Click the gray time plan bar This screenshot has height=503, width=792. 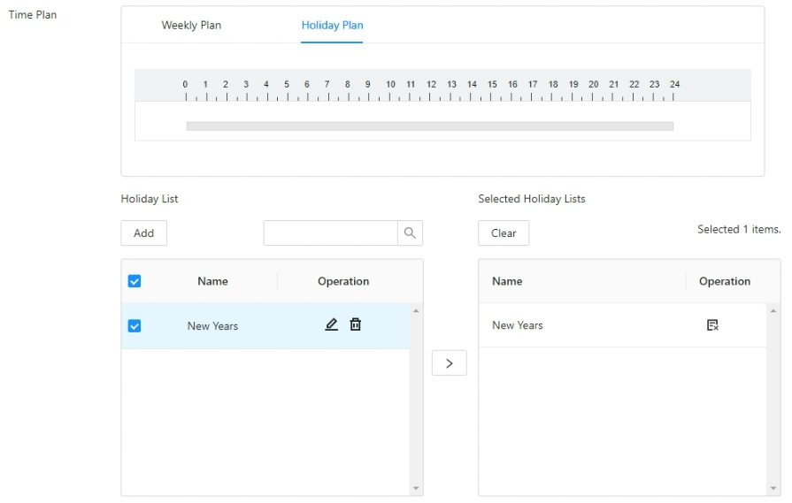click(x=429, y=126)
